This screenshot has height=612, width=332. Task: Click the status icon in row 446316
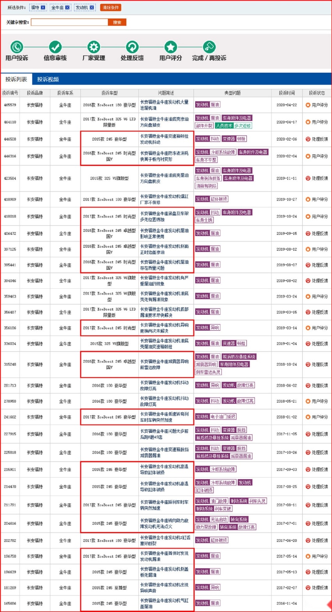[308, 156]
